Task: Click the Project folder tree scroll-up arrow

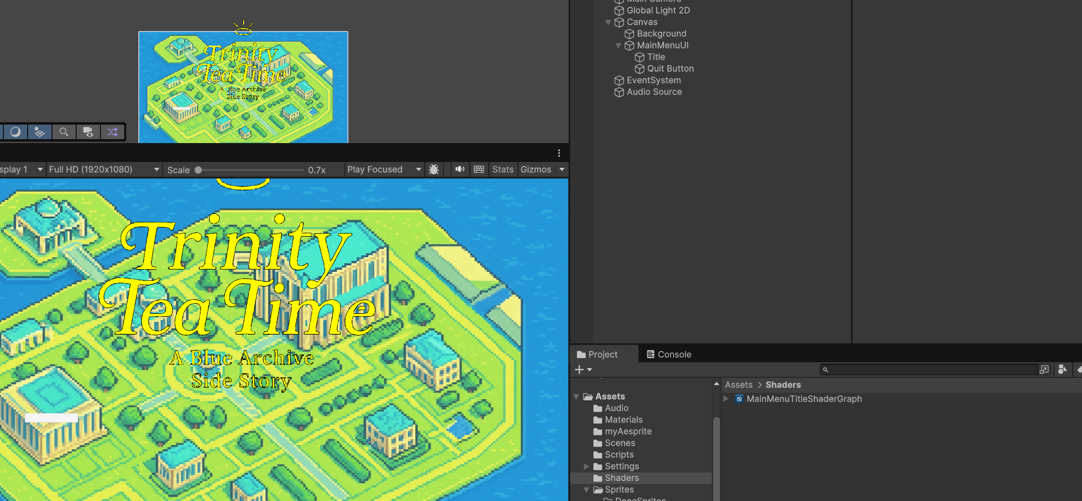Action: coord(716,384)
